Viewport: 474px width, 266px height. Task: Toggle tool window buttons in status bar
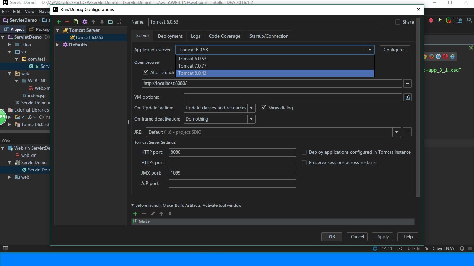5,248
